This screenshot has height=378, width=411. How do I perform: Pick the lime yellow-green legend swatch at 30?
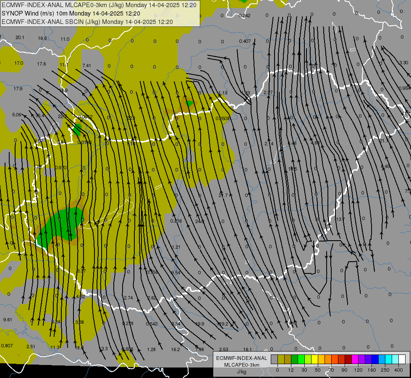click(308, 359)
